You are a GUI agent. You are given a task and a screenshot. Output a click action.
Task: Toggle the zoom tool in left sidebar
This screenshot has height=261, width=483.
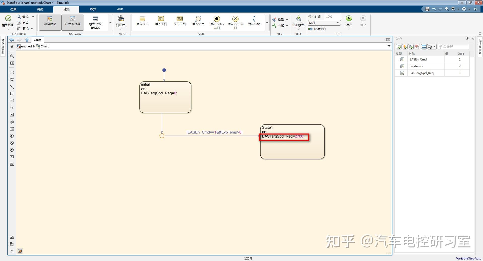click(12, 56)
